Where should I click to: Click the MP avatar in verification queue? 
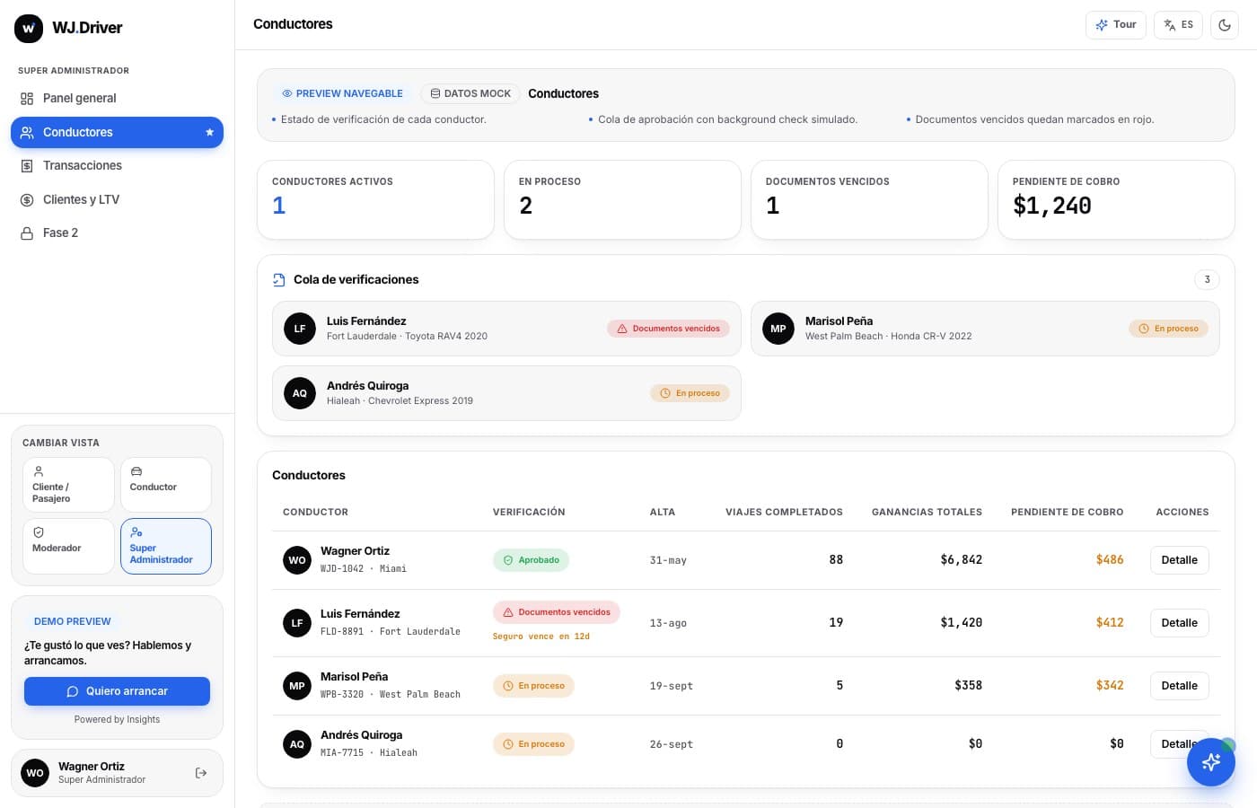tap(778, 329)
